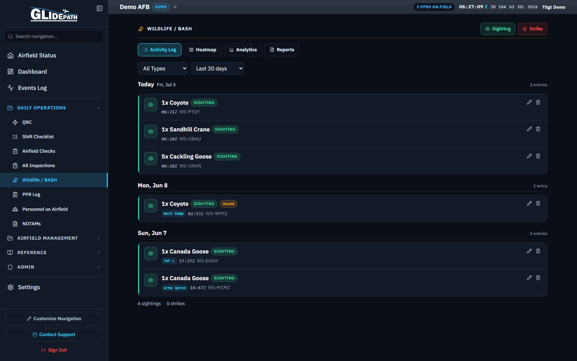577x361 pixels.
Task: Edit the Canada Goose Army Apron entry
Action: click(x=529, y=278)
